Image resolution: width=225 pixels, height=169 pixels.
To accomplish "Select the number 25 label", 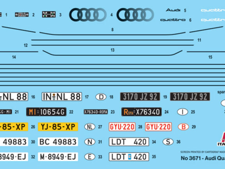I will 193,112.
